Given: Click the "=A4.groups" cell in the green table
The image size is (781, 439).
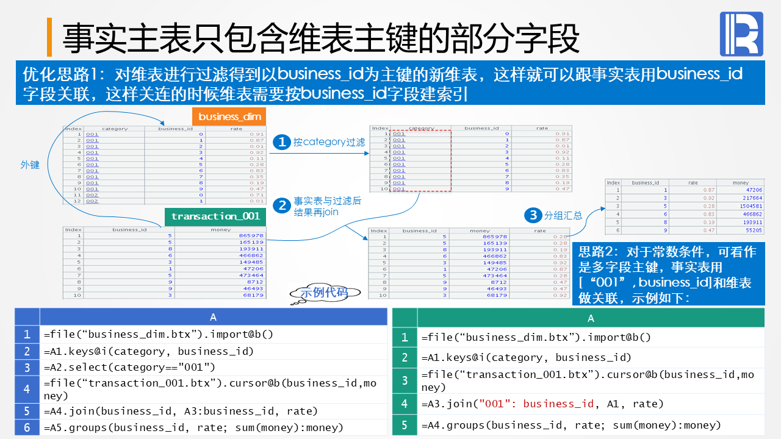Looking at the screenshot, I should point(591,424).
